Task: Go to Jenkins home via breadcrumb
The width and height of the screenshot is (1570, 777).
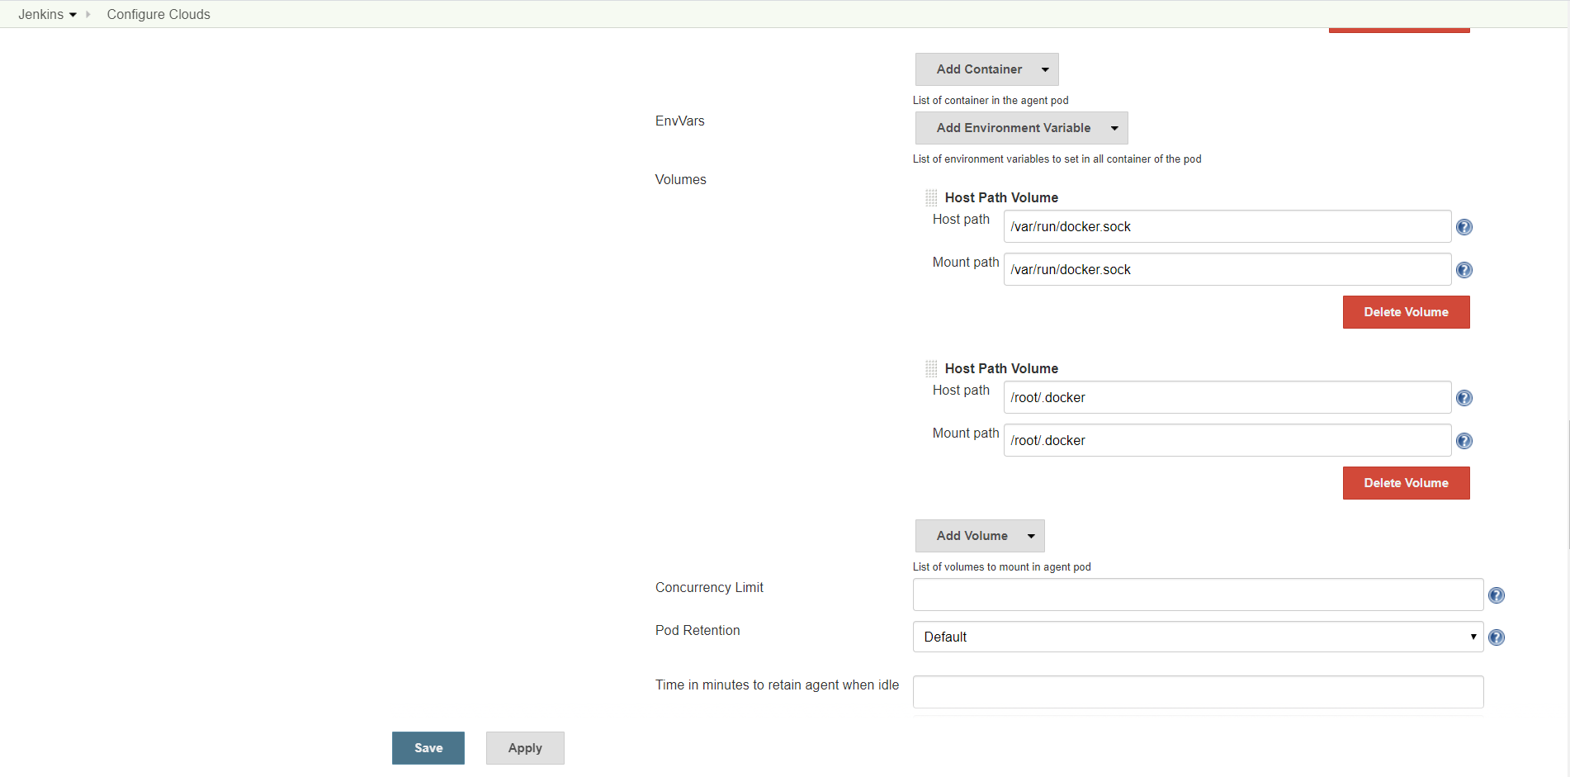Action: point(40,15)
